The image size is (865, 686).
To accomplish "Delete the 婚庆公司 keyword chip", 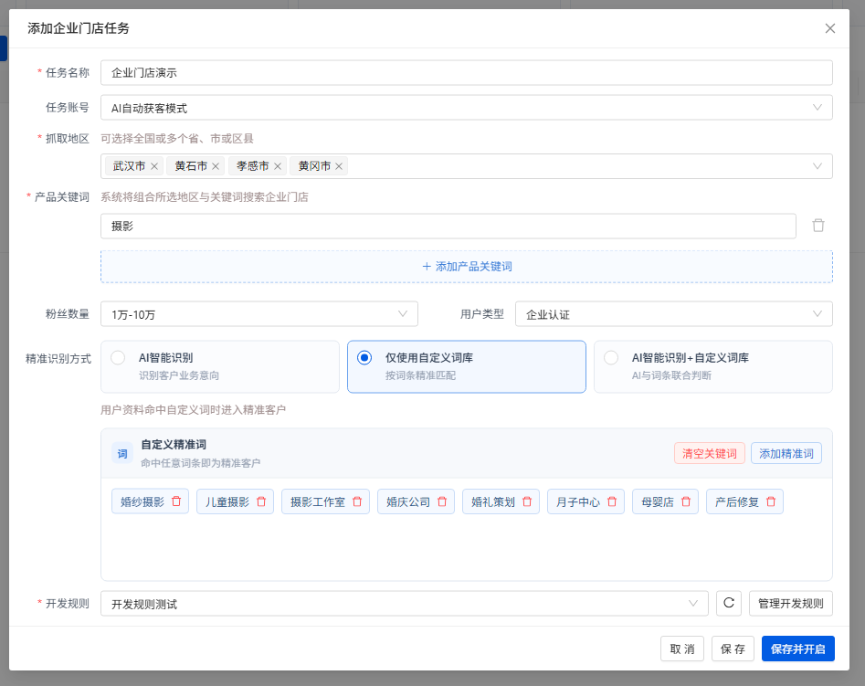I will click(442, 501).
